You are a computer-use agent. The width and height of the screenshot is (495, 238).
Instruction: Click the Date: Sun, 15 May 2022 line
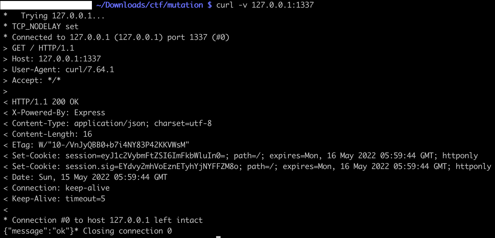[90, 177]
